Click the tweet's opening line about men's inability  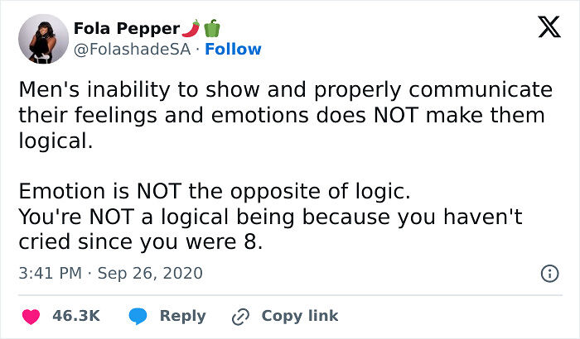tap(286, 90)
